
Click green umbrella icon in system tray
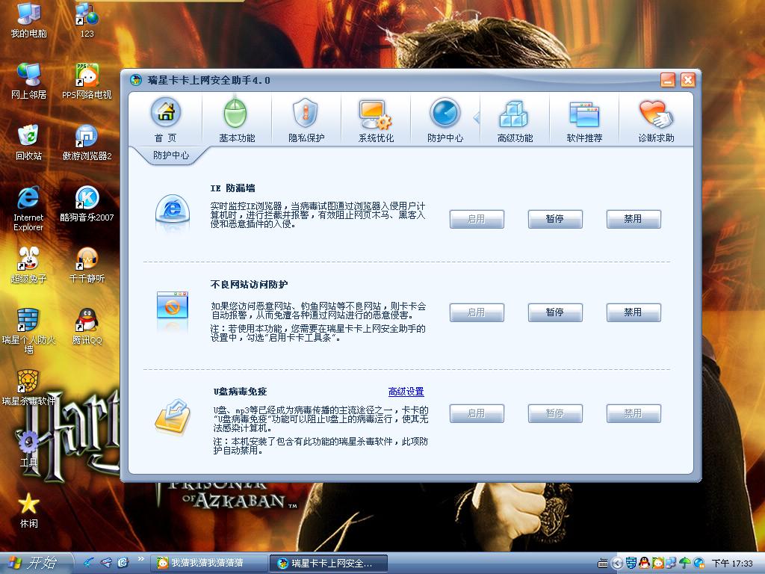[x=684, y=564]
